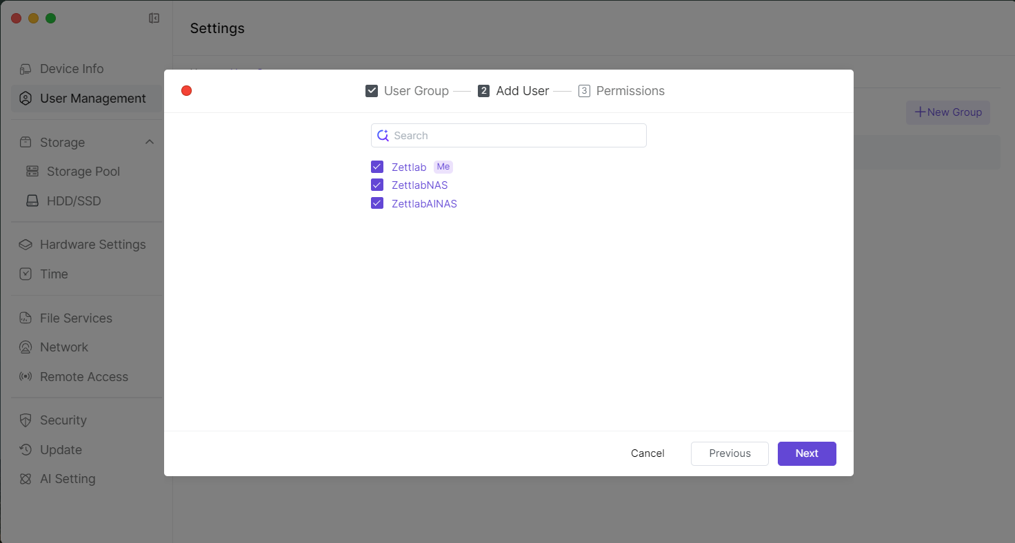The height and width of the screenshot is (543, 1015).
Task: Go to the User Group step
Action: point(407,91)
